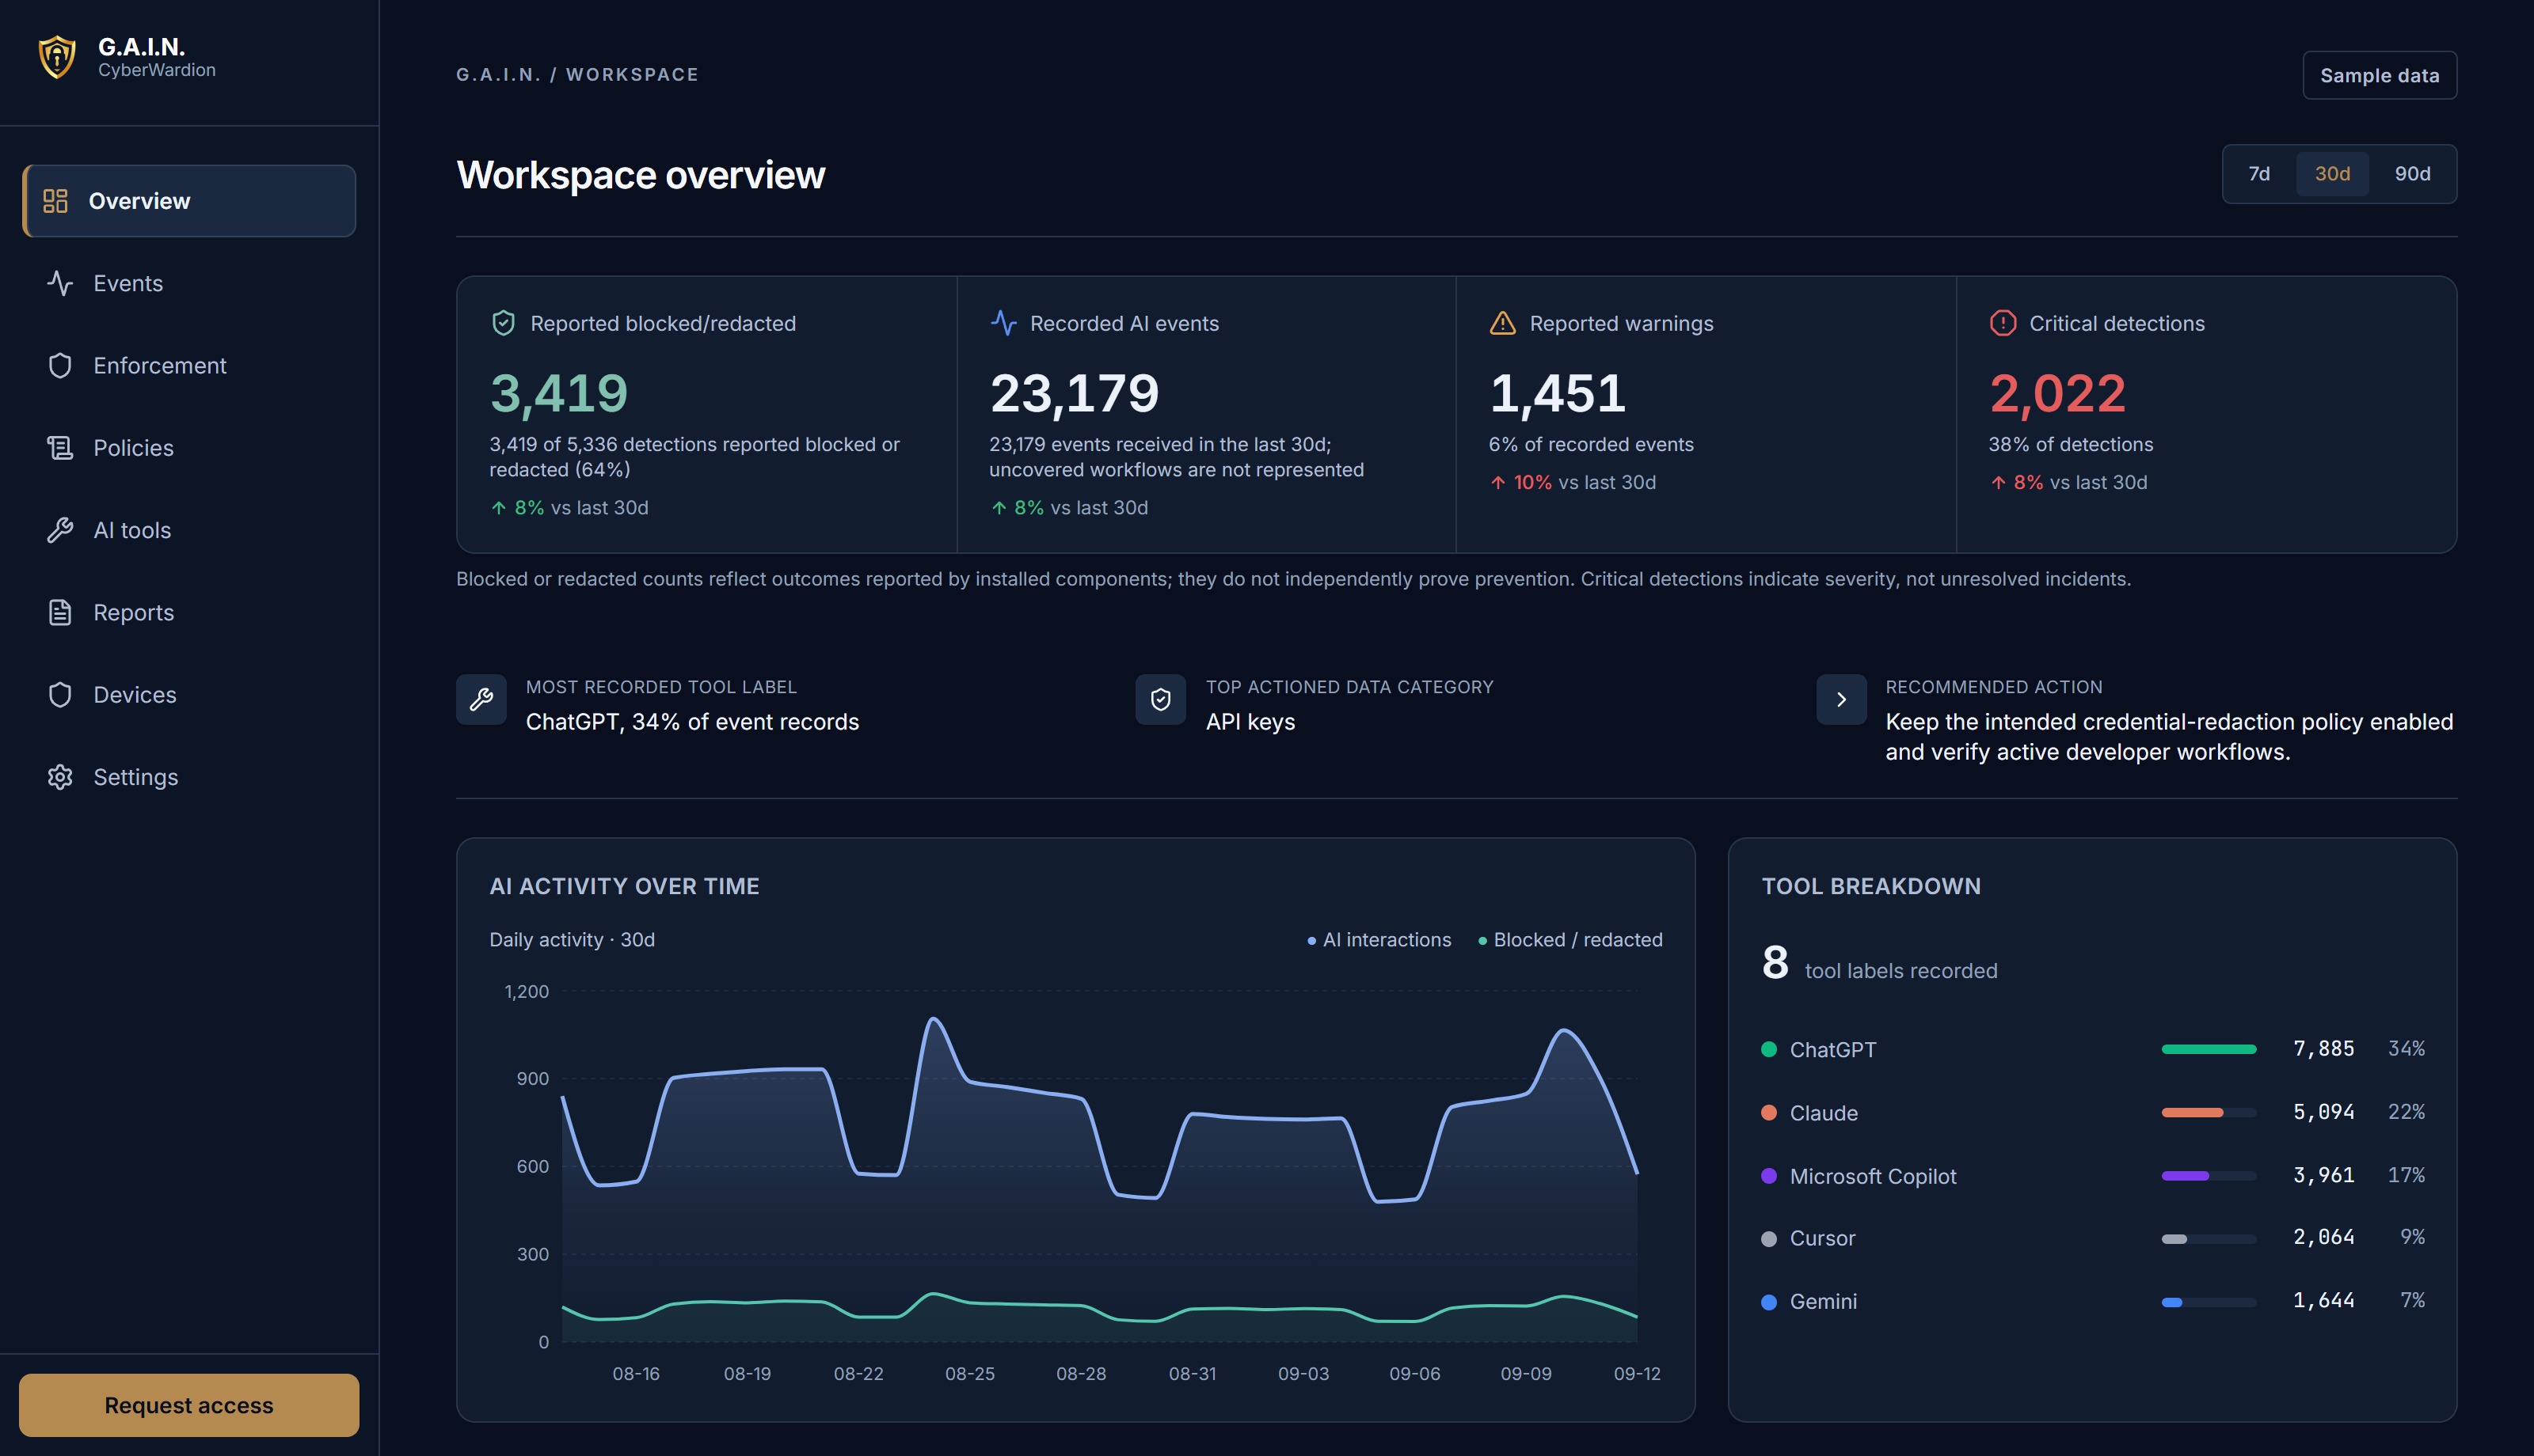
Task: Click the 'ChatGPT, 34% of event records' text
Action: click(692, 722)
